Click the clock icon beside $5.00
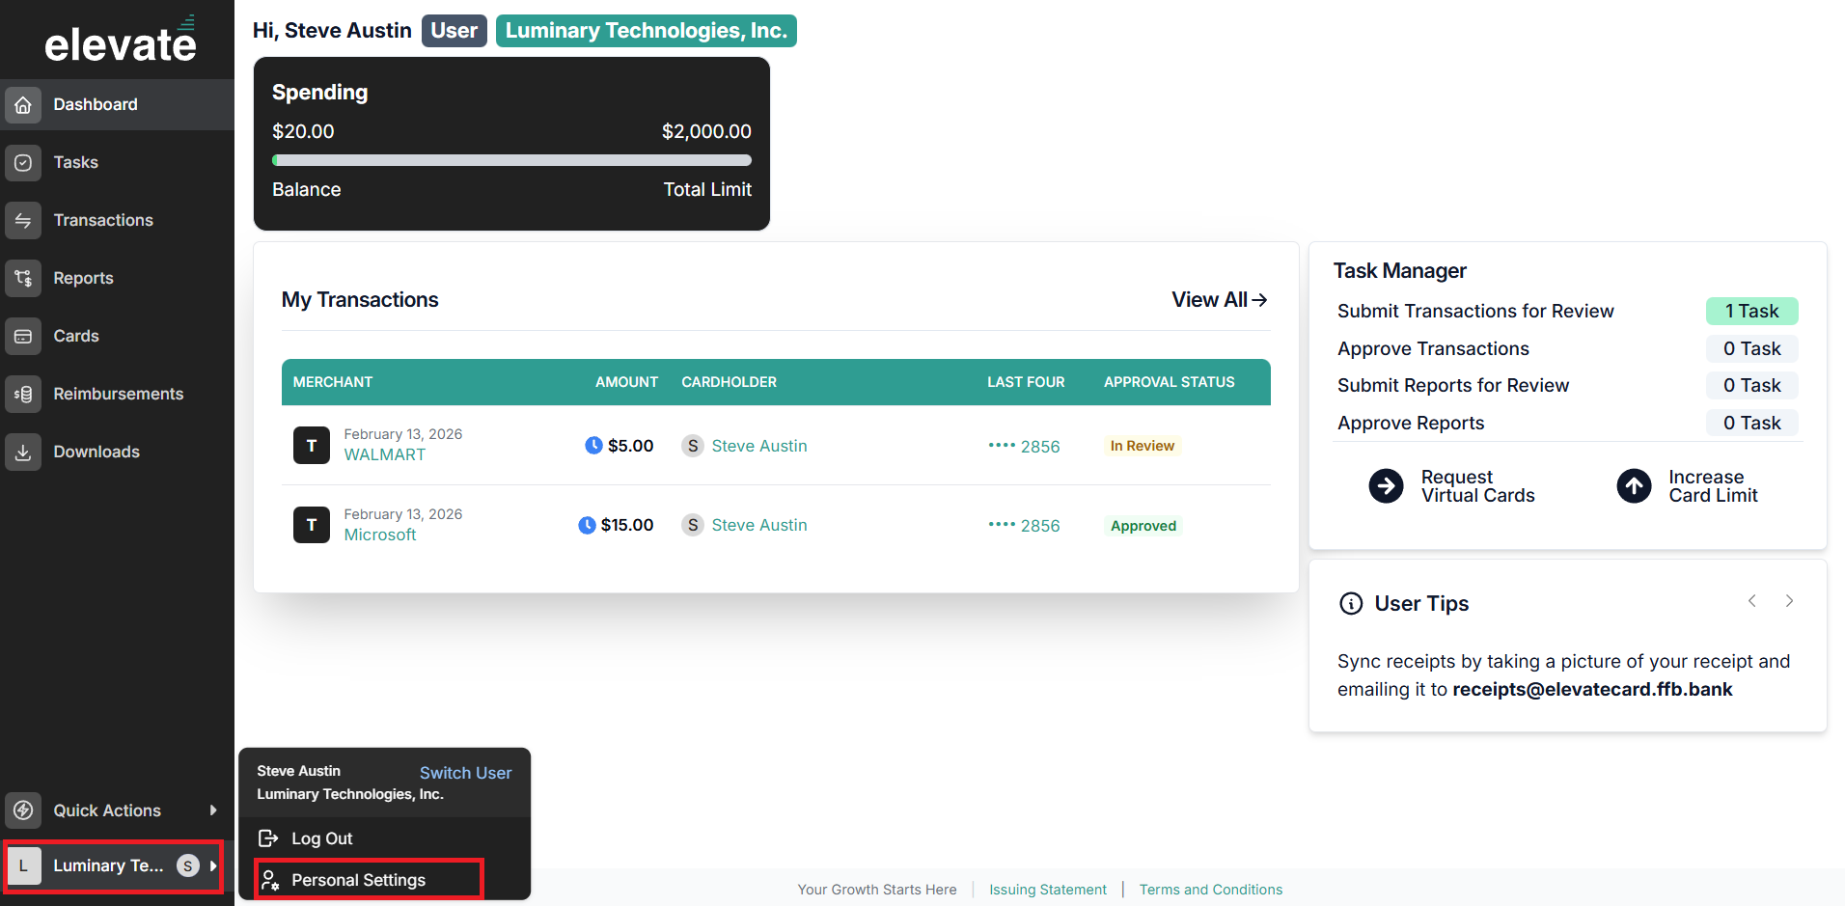 [x=593, y=445]
